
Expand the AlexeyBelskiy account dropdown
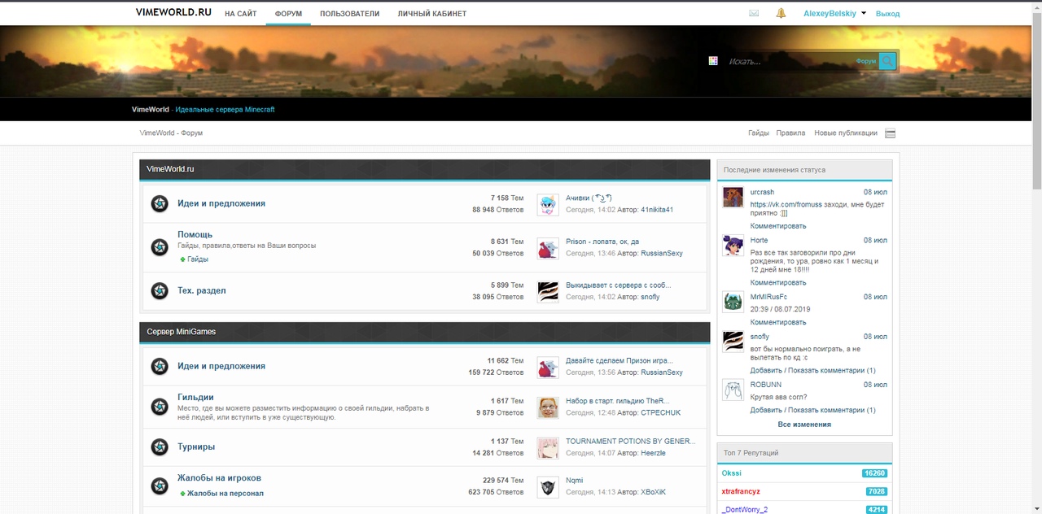[x=864, y=13]
